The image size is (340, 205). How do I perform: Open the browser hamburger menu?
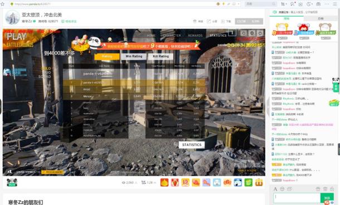click(x=335, y=4)
